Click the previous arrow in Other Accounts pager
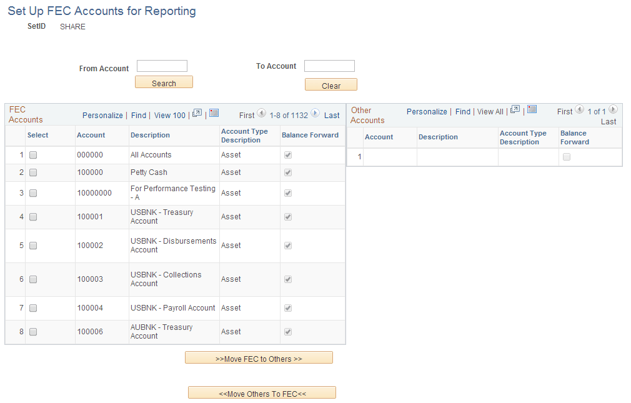 coord(580,110)
